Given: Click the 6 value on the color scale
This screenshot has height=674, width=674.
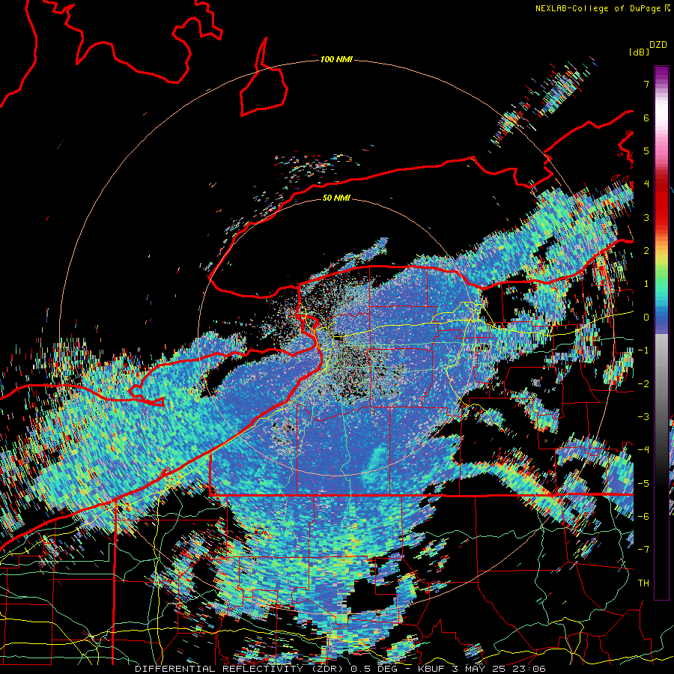Looking at the screenshot, I should 646,118.
